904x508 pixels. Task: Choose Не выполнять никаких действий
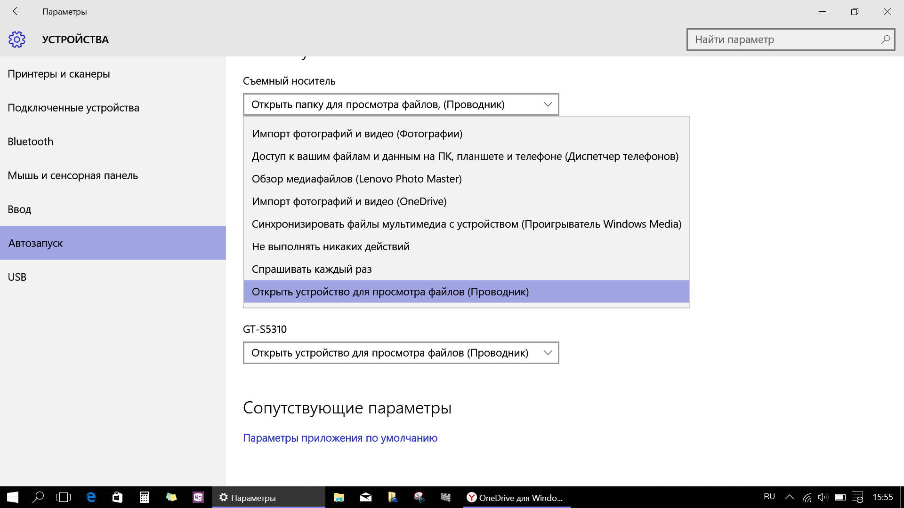click(x=467, y=246)
